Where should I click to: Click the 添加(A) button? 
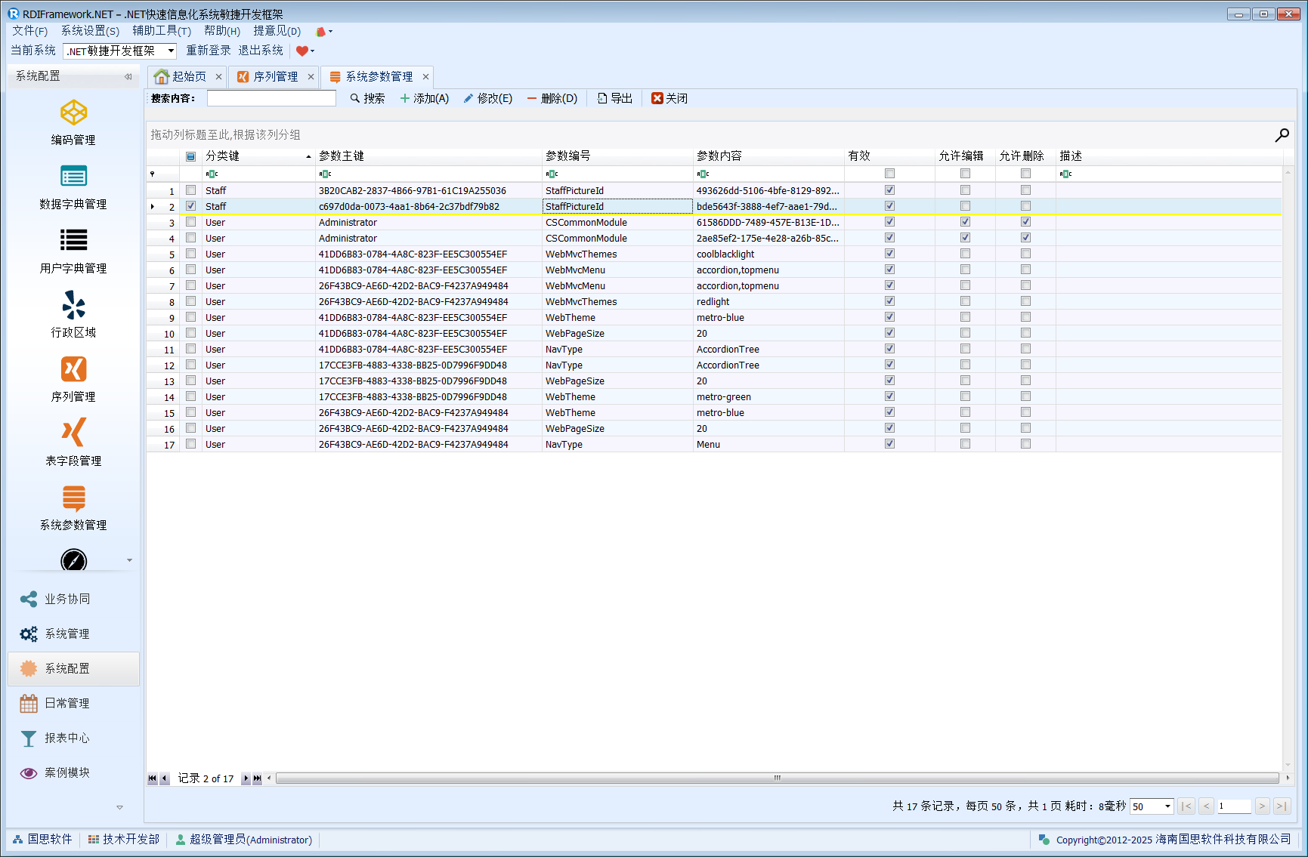click(424, 99)
